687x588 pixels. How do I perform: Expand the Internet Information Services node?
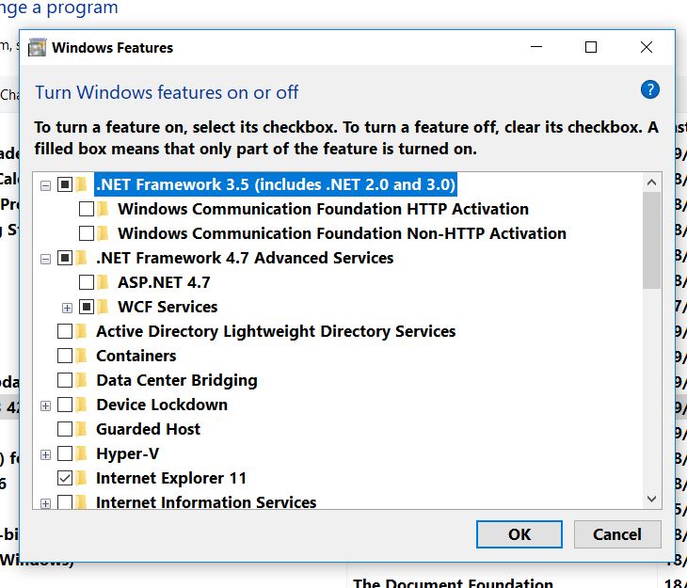pyautogui.click(x=45, y=504)
